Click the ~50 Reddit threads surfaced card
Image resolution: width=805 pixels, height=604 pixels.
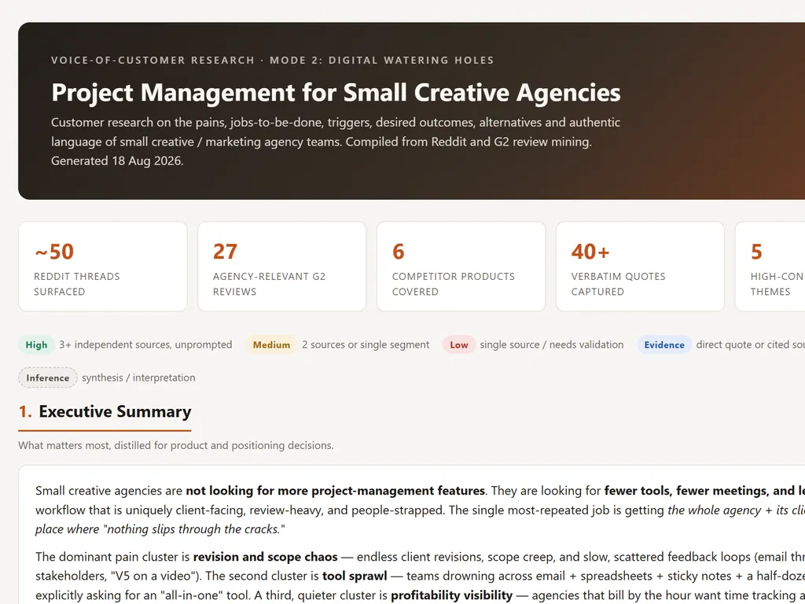coord(103,267)
